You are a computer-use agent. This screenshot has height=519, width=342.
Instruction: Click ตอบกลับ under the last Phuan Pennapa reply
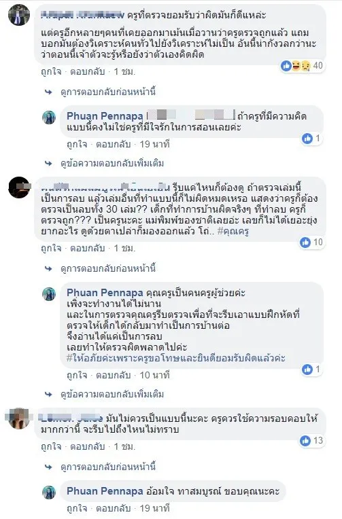pos(114,508)
